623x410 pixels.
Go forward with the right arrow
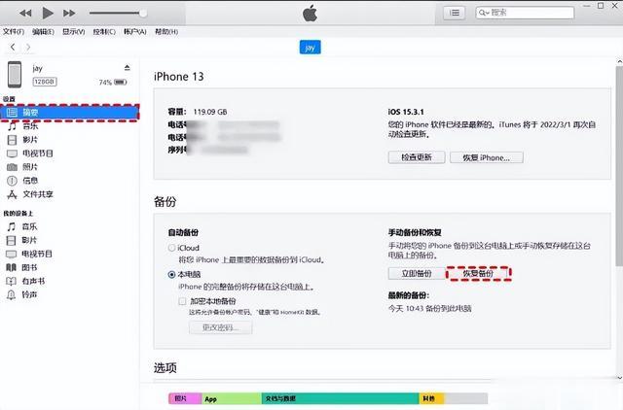28,48
